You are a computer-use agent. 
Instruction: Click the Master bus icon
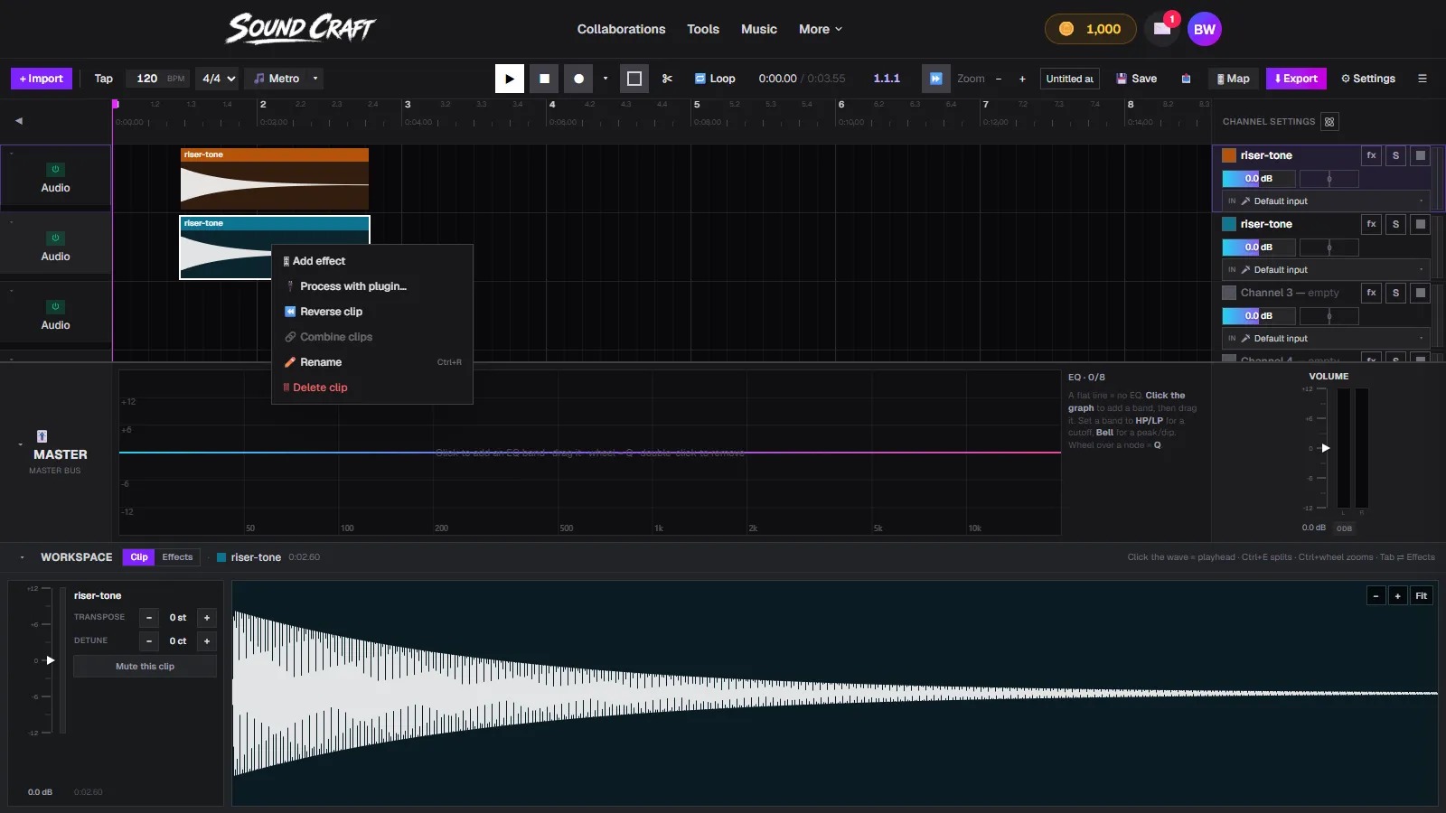[42, 436]
